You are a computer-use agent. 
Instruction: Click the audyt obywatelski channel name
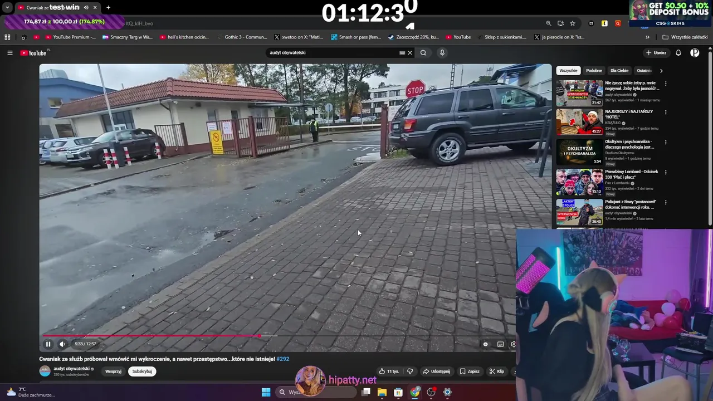click(x=71, y=369)
